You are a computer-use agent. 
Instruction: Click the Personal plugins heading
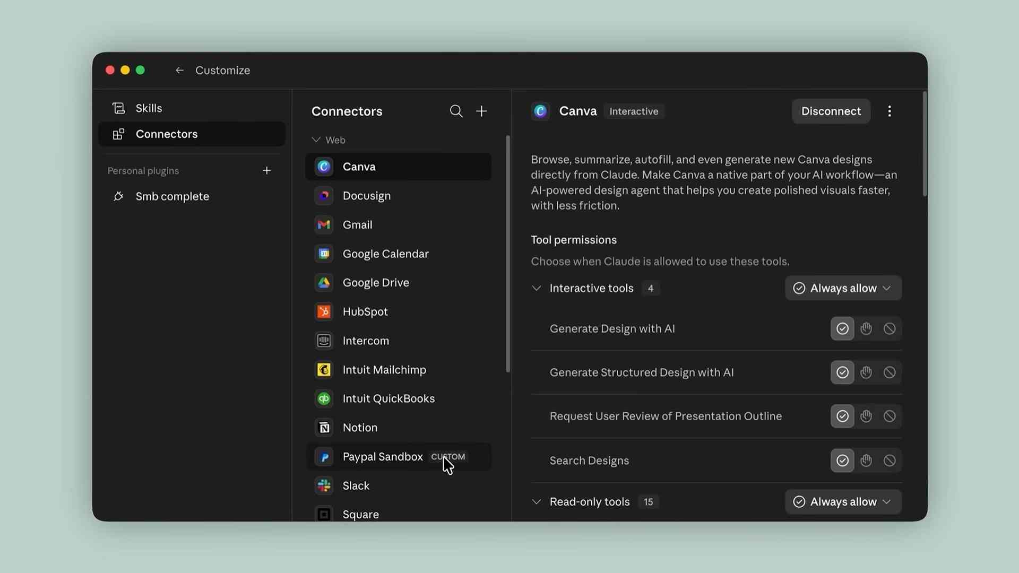click(x=143, y=171)
